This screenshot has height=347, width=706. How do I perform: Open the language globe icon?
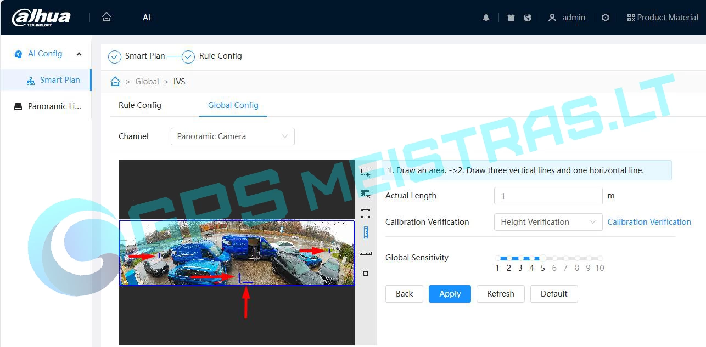click(528, 18)
